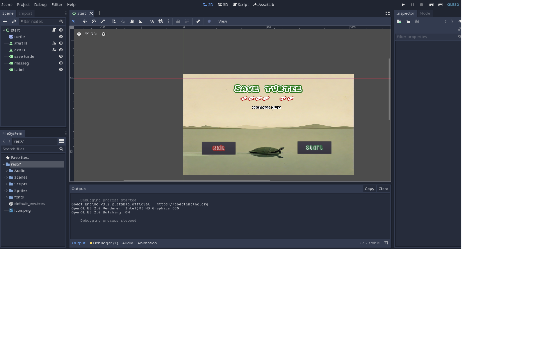Hide the turtle node
558x349 pixels.
click(61, 37)
